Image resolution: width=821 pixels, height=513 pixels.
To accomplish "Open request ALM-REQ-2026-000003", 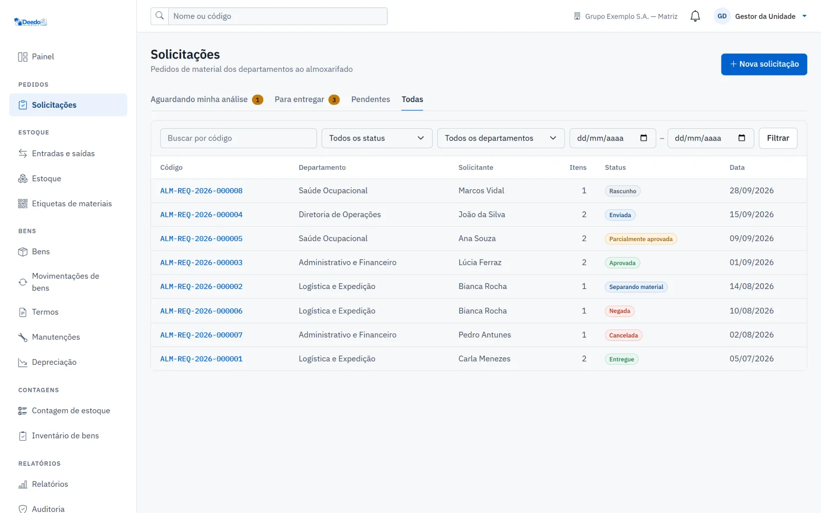I will [201, 263].
